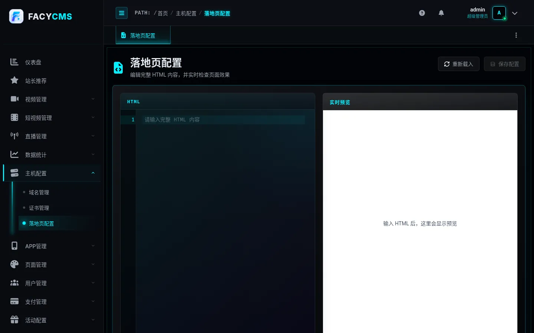The height and width of the screenshot is (333, 534).
Task: Click the 保存配置 save button
Action: pos(505,64)
